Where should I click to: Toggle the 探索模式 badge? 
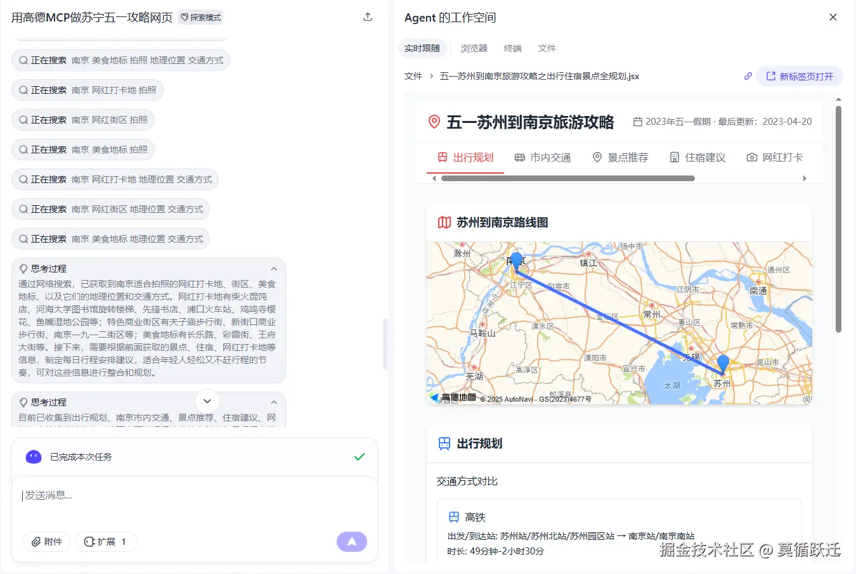[x=201, y=18]
